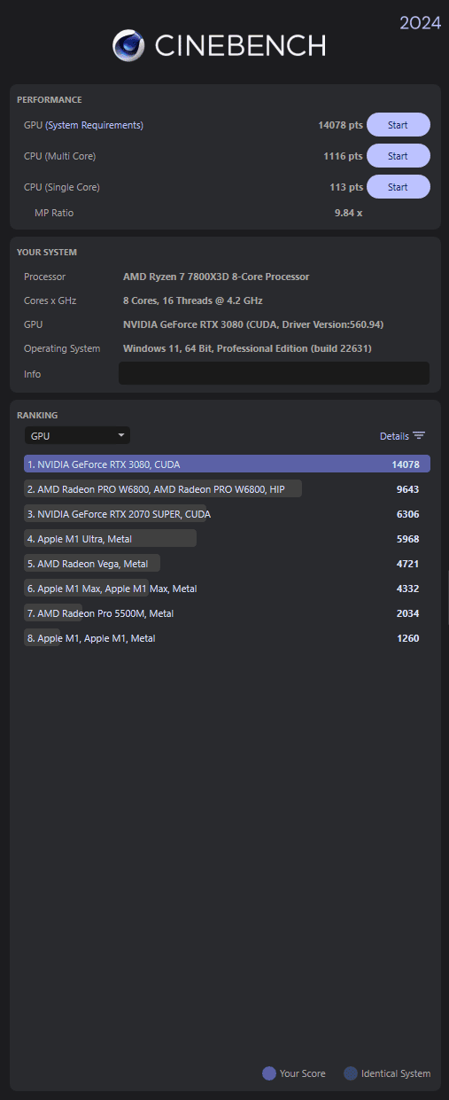The height and width of the screenshot is (1100, 449).
Task: Click the 1260 ranking score
Action: pyautogui.click(x=407, y=637)
